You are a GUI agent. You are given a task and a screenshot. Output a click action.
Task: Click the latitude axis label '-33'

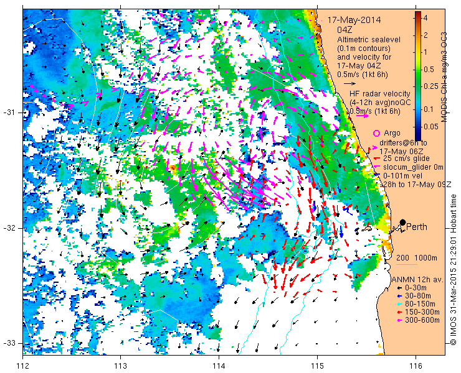click(9, 343)
